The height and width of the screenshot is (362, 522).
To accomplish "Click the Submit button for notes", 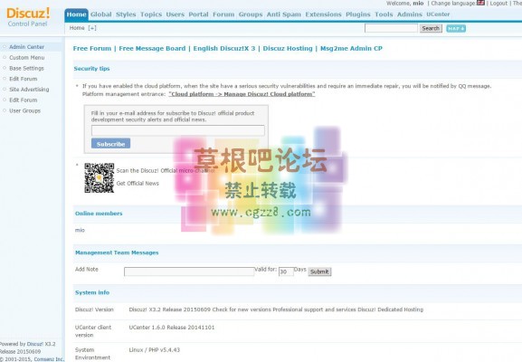I will [x=319, y=271].
